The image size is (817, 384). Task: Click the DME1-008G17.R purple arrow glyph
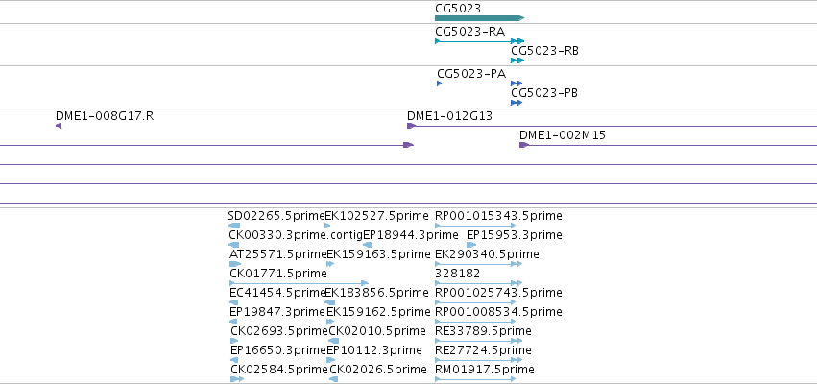click(x=59, y=126)
